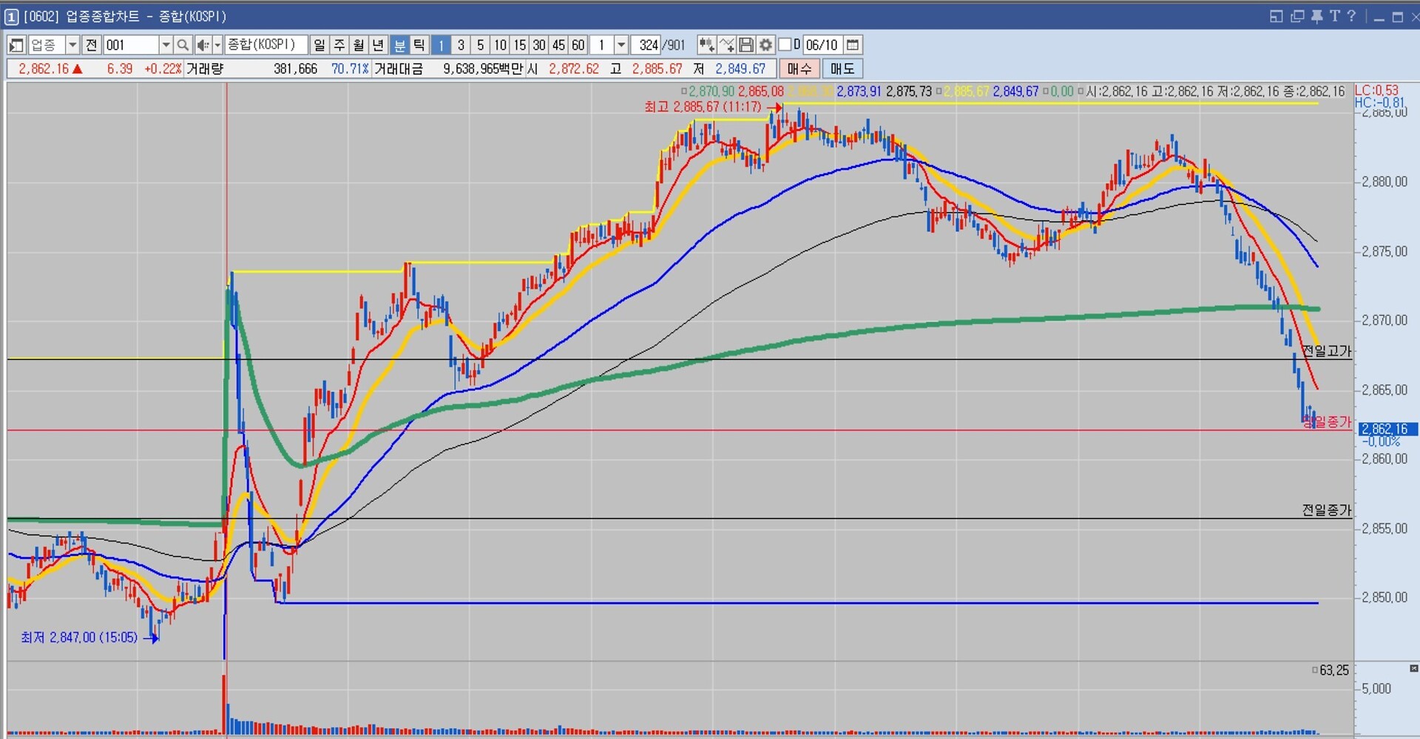Switch to 일 (daily) chart period
The height and width of the screenshot is (739, 1420).
[x=319, y=45]
